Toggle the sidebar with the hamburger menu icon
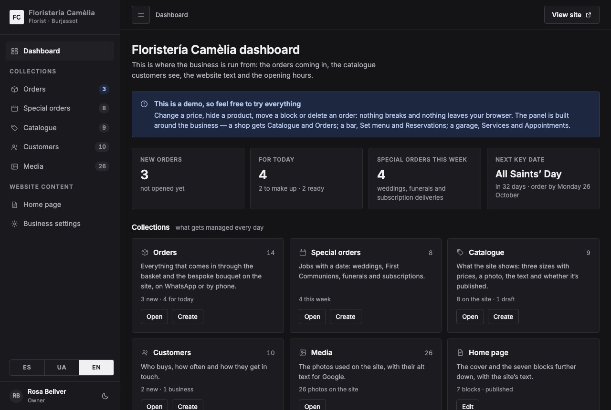The width and height of the screenshot is (611, 410). [141, 15]
